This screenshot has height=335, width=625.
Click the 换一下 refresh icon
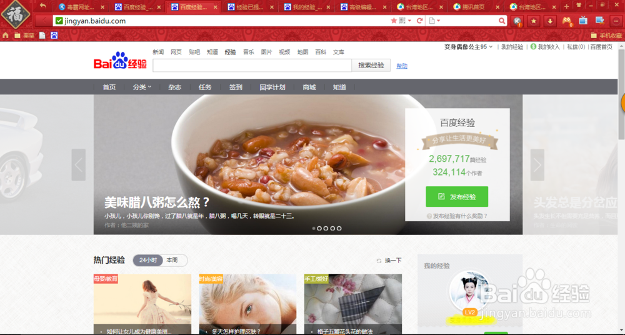379,261
